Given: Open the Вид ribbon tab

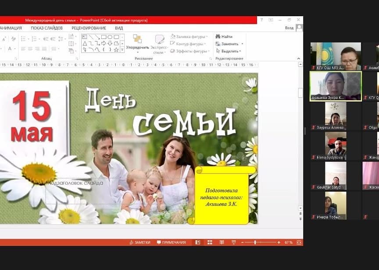Looking at the screenshot, I should point(119,28).
